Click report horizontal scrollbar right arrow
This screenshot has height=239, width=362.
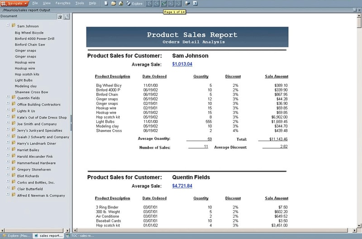pyautogui.click(x=355, y=230)
